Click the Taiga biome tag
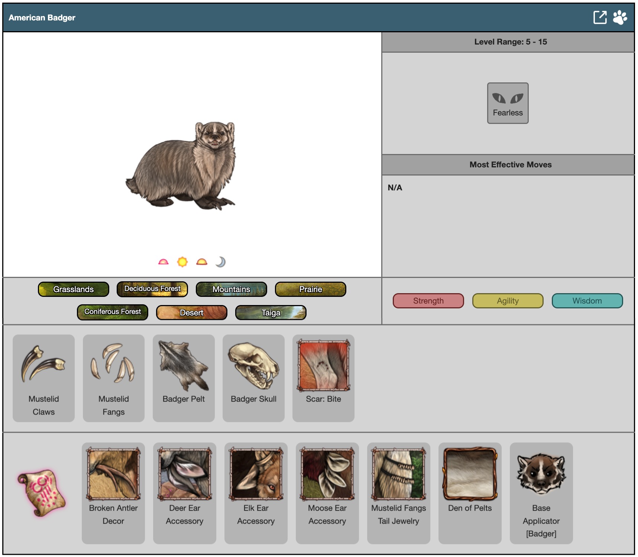This screenshot has height=557, width=638. 271,312
